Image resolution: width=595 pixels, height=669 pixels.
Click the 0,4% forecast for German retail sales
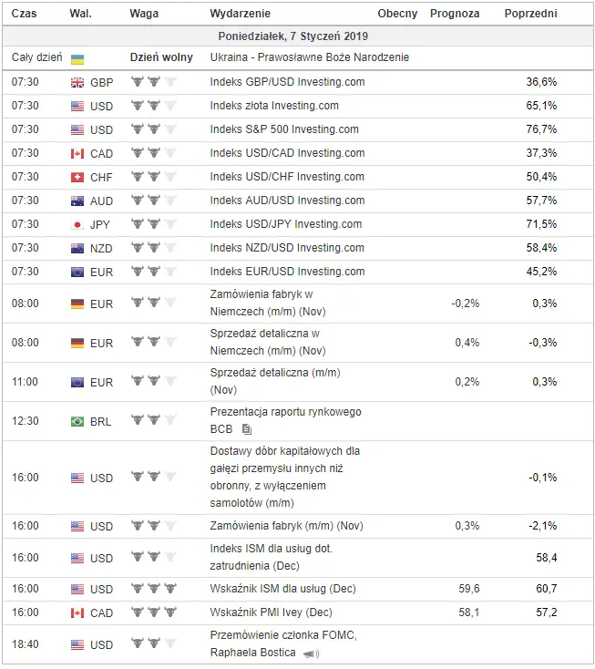(x=467, y=343)
